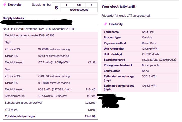Select Unit rate (day) 27.592p/kWh value
Screen dimensions: 182x122
click(150, 54)
